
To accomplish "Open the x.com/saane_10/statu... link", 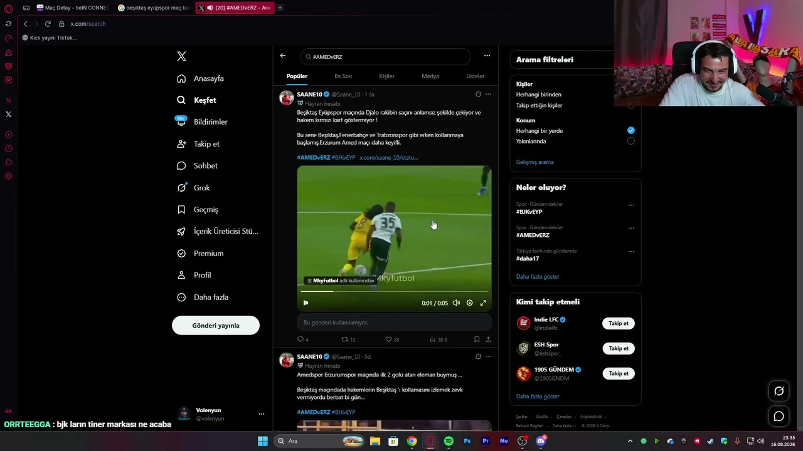I will pyautogui.click(x=388, y=158).
